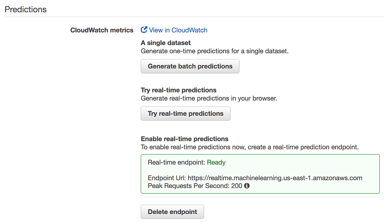Click the green Ready status text
385x223 pixels.
click(216, 162)
